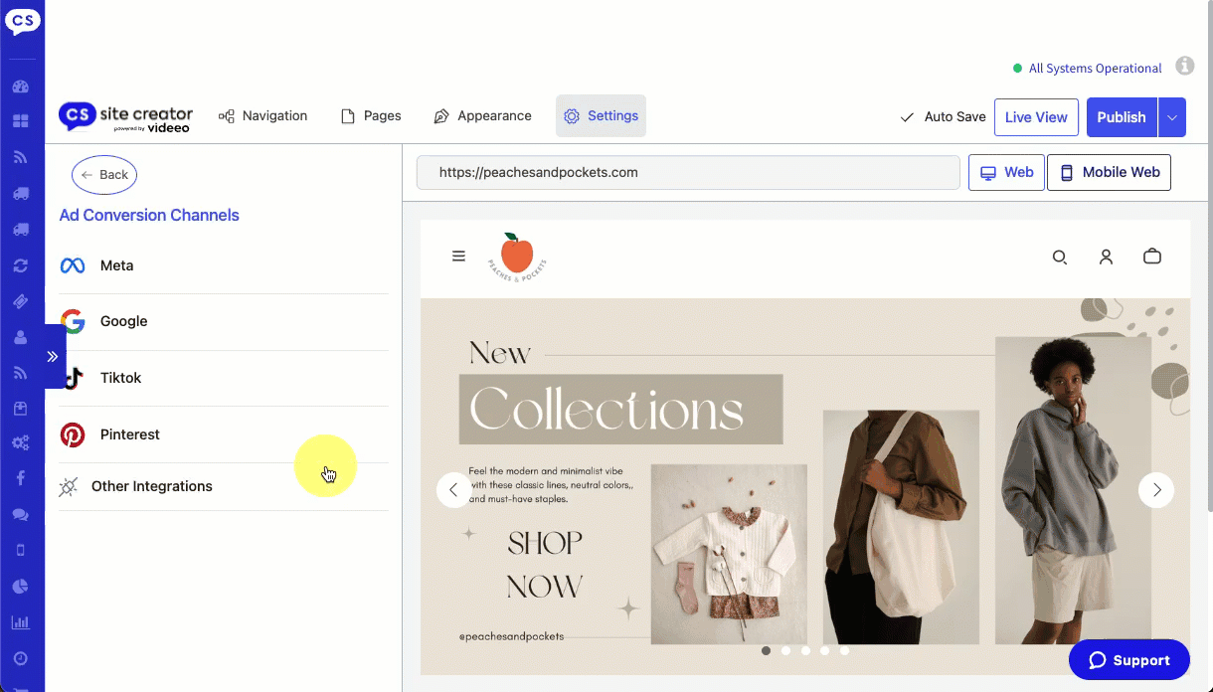Click the pie chart icon in sidebar

pos(21,586)
